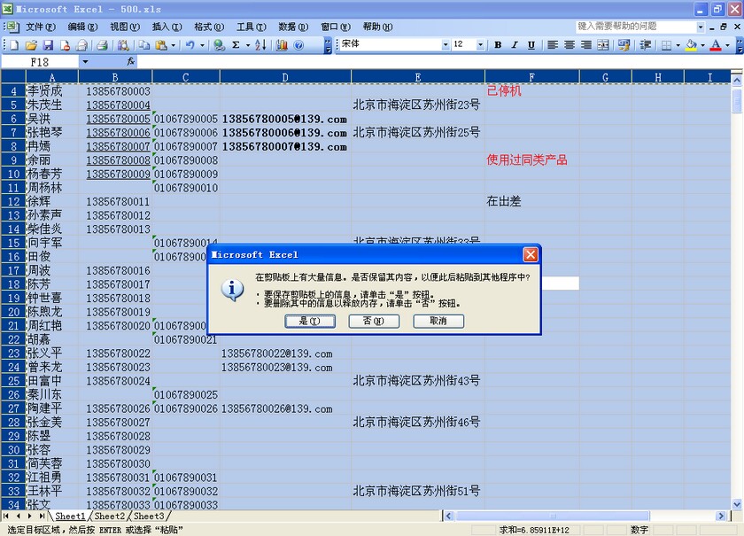The image size is (744, 536).
Task: Click the info icon in the dialog
Action: pos(232,289)
